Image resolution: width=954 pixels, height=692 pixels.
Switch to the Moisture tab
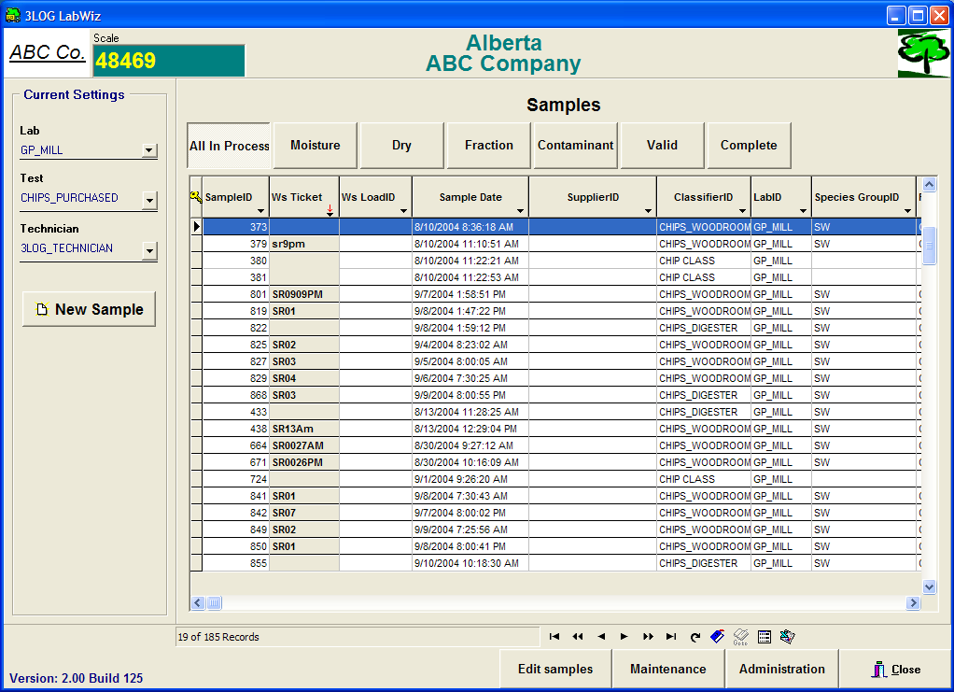(315, 146)
